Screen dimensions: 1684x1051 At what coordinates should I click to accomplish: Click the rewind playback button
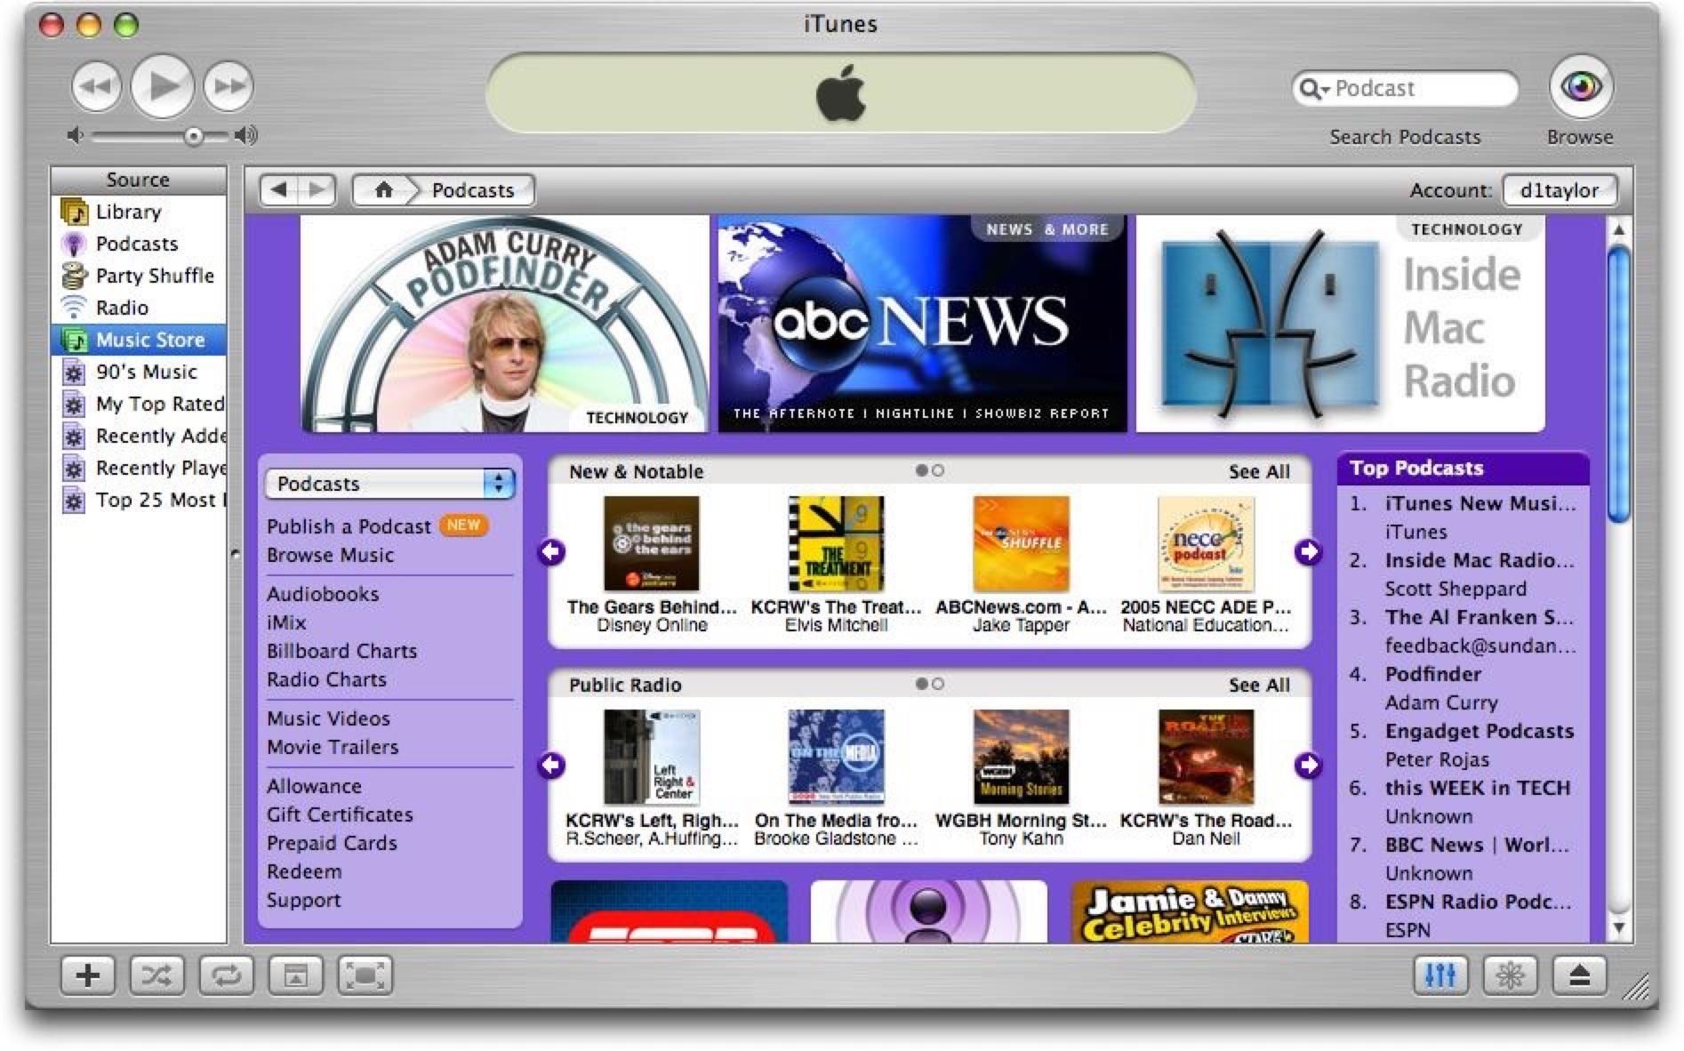(96, 86)
